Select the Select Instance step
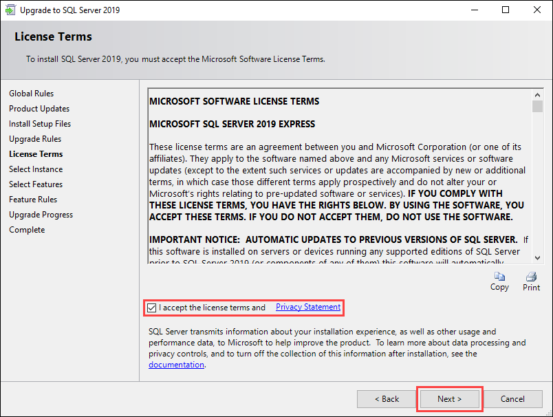 [36, 169]
